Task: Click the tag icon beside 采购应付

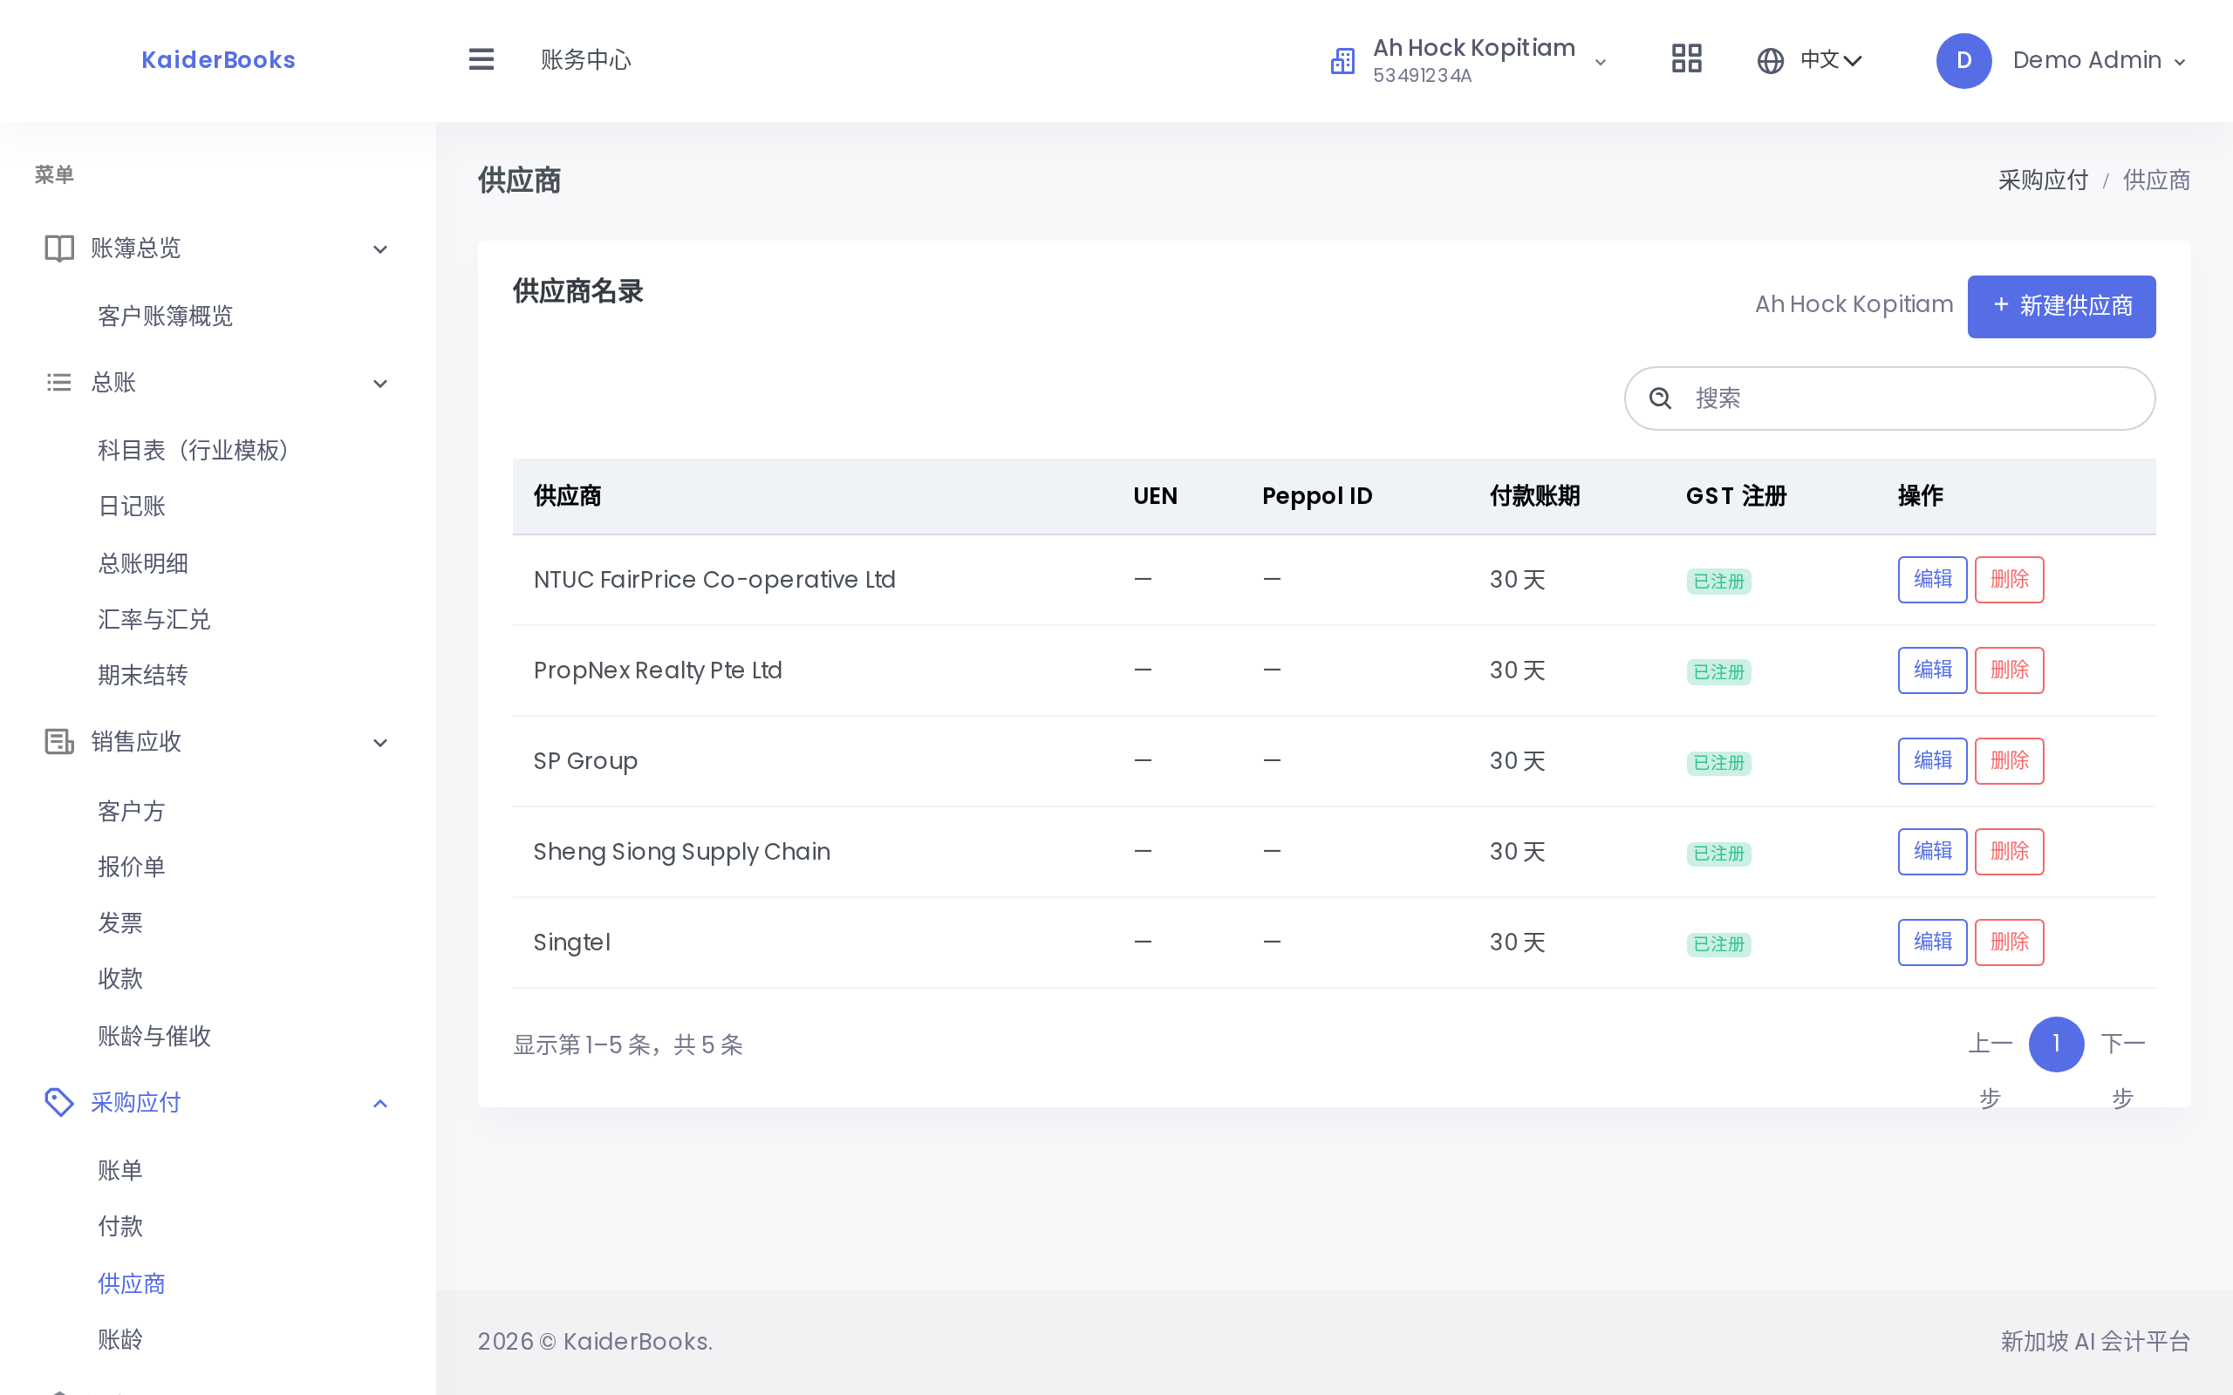Action: 59,1101
